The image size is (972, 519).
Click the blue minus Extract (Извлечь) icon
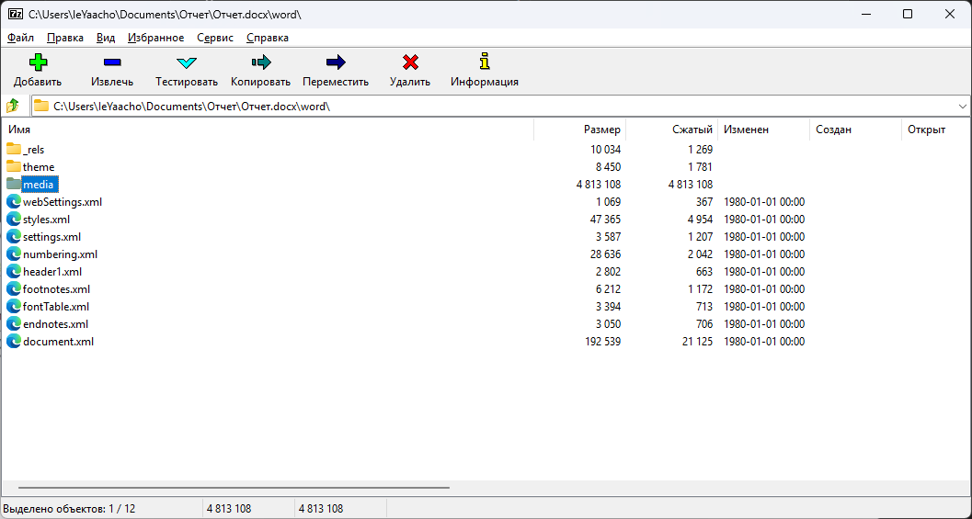click(x=112, y=62)
